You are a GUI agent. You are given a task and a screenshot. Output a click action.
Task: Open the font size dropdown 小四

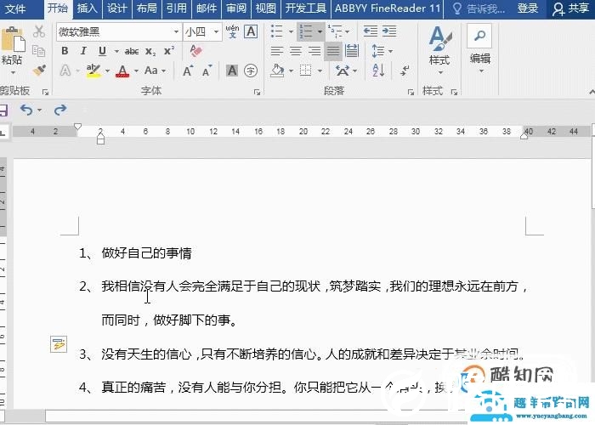(216, 32)
